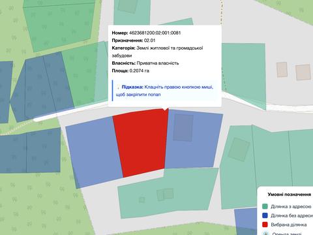The height and width of the screenshot is (235, 313).
Task: Click the area value 0.2074 га
Action: tap(140, 70)
